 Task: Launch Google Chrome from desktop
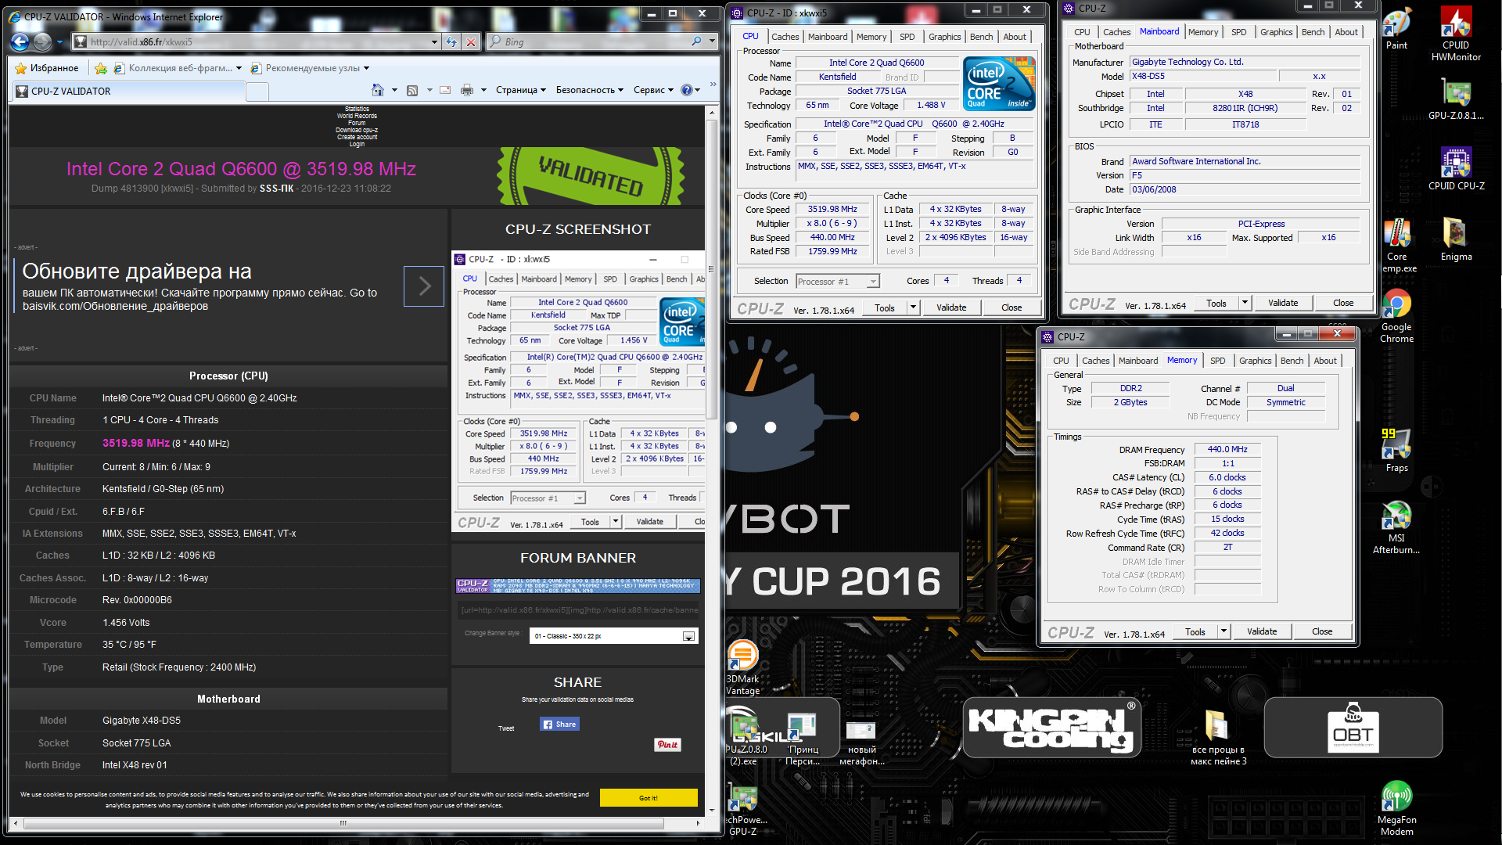(x=1396, y=316)
